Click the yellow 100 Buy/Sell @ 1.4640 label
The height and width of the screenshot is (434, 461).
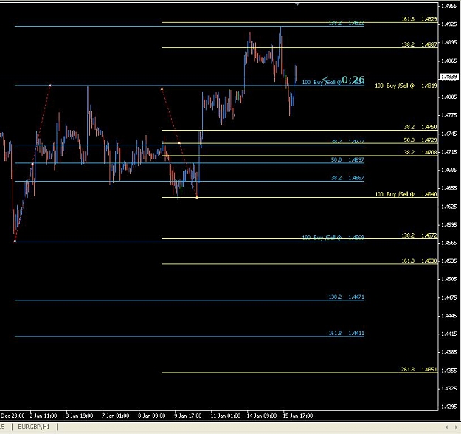point(406,194)
